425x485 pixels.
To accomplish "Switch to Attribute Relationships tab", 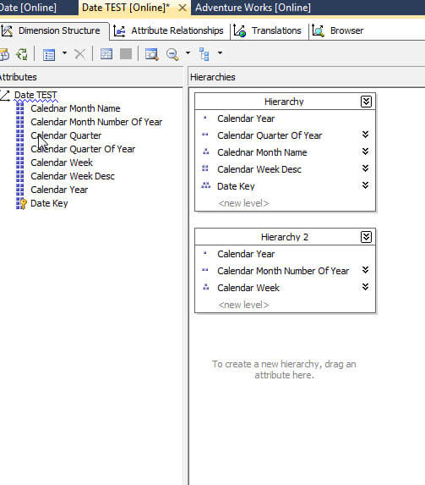I will click(169, 30).
